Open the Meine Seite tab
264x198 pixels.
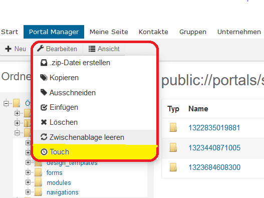[109, 32]
